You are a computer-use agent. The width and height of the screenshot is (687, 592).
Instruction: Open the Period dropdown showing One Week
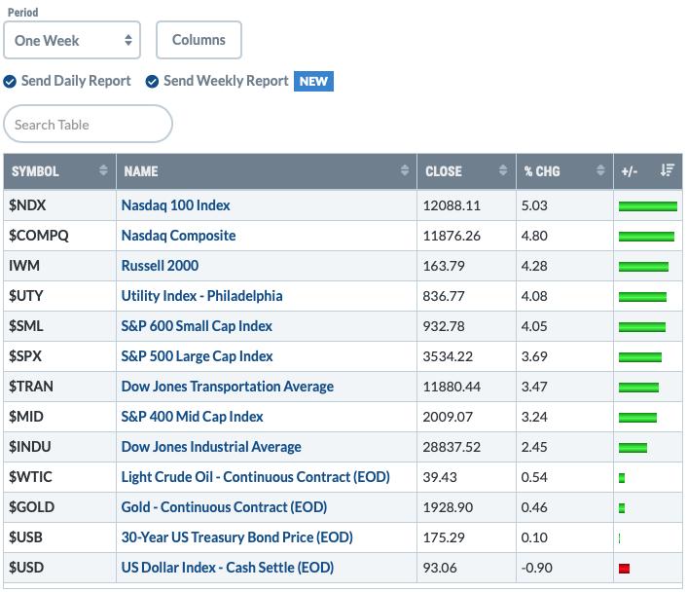[72, 40]
